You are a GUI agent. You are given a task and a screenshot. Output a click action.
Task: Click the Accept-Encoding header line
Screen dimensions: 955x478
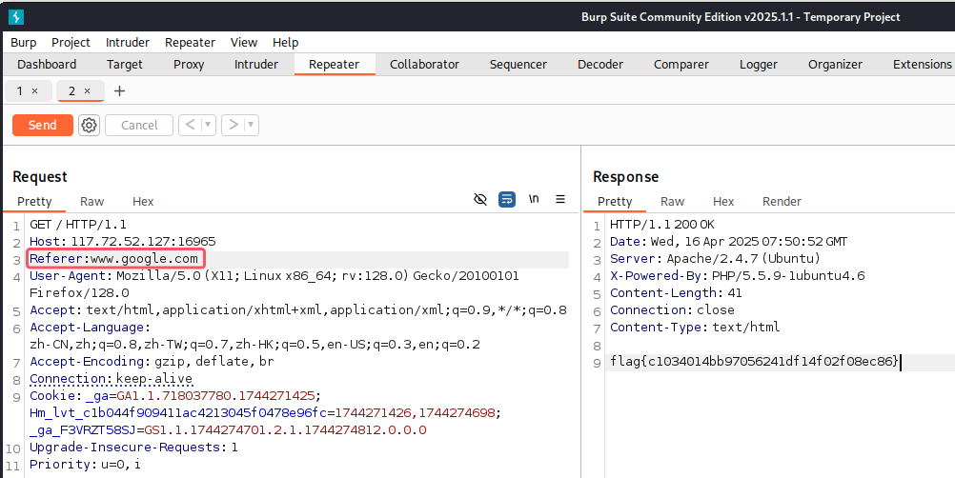point(152,361)
